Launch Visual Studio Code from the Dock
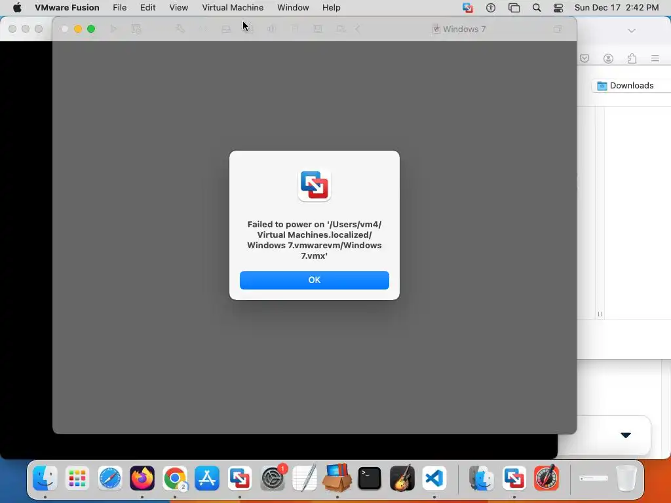 click(x=434, y=477)
